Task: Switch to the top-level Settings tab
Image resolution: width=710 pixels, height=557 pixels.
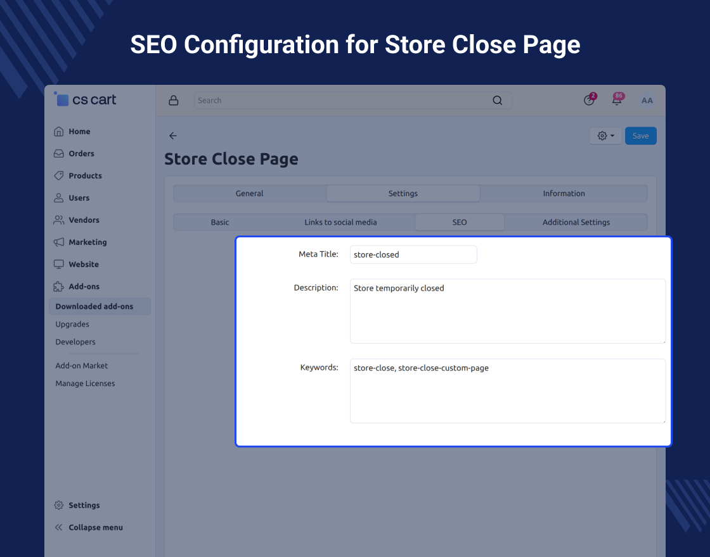Action: pos(403,194)
